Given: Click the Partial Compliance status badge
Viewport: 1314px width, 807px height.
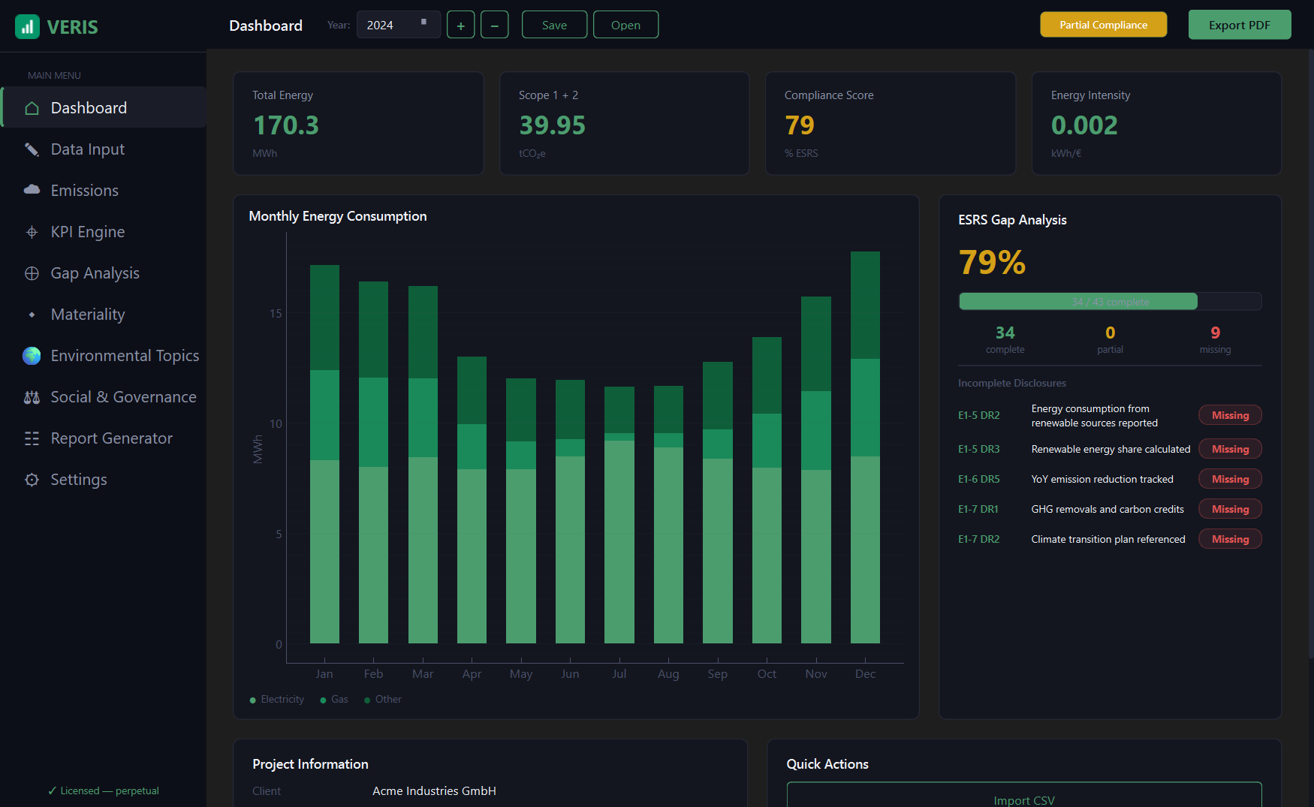Looking at the screenshot, I should click(1103, 25).
